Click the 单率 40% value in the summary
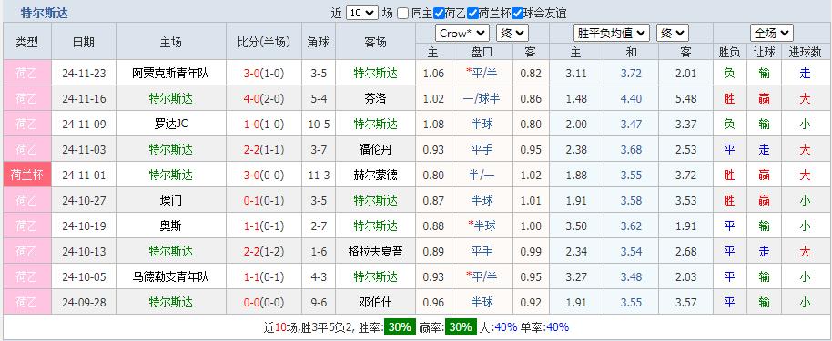 point(557,327)
